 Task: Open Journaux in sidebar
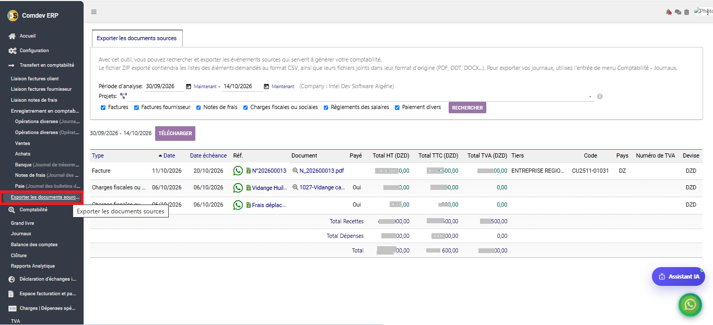coord(21,234)
